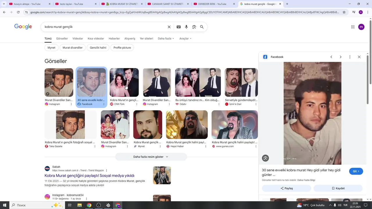Viewport: 372px width, 209px height.
Task: Open the CNN Türk image thumbnail
Action: [x=124, y=82]
